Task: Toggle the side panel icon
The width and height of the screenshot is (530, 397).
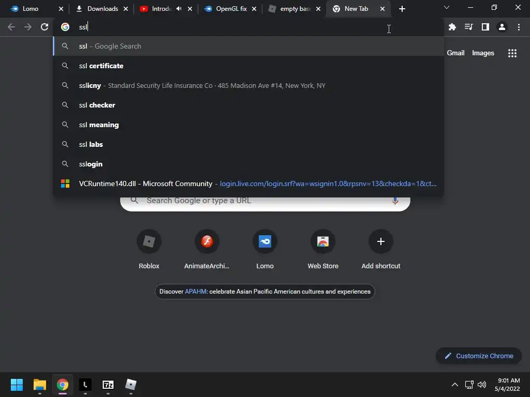Action: (485, 27)
